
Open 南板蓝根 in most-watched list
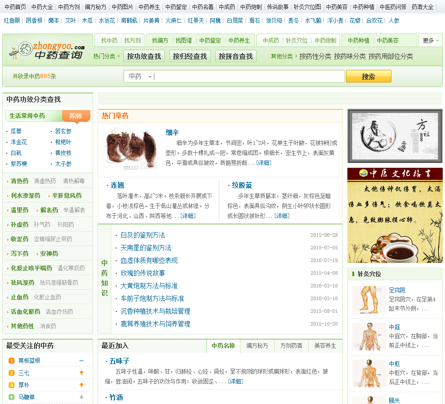[x=29, y=360]
